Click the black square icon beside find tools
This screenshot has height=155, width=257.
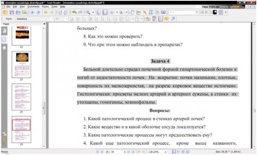(x=215, y=12)
